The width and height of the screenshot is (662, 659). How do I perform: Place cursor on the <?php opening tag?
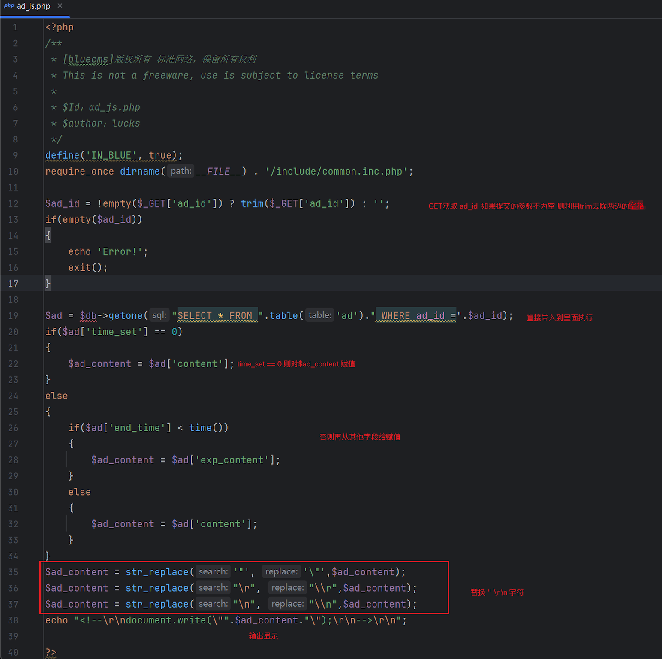tap(60, 27)
